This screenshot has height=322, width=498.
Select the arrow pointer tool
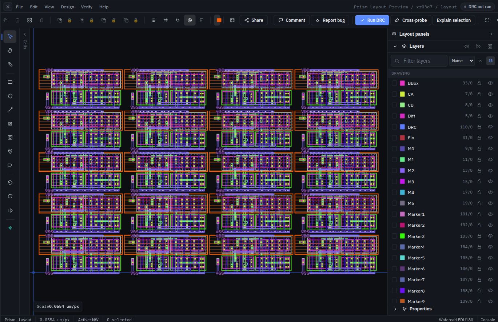click(x=10, y=37)
